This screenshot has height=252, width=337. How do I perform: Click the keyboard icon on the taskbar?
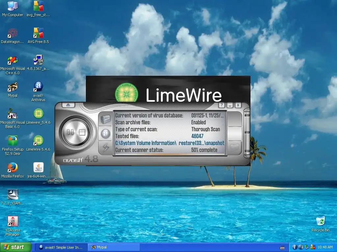282,247
